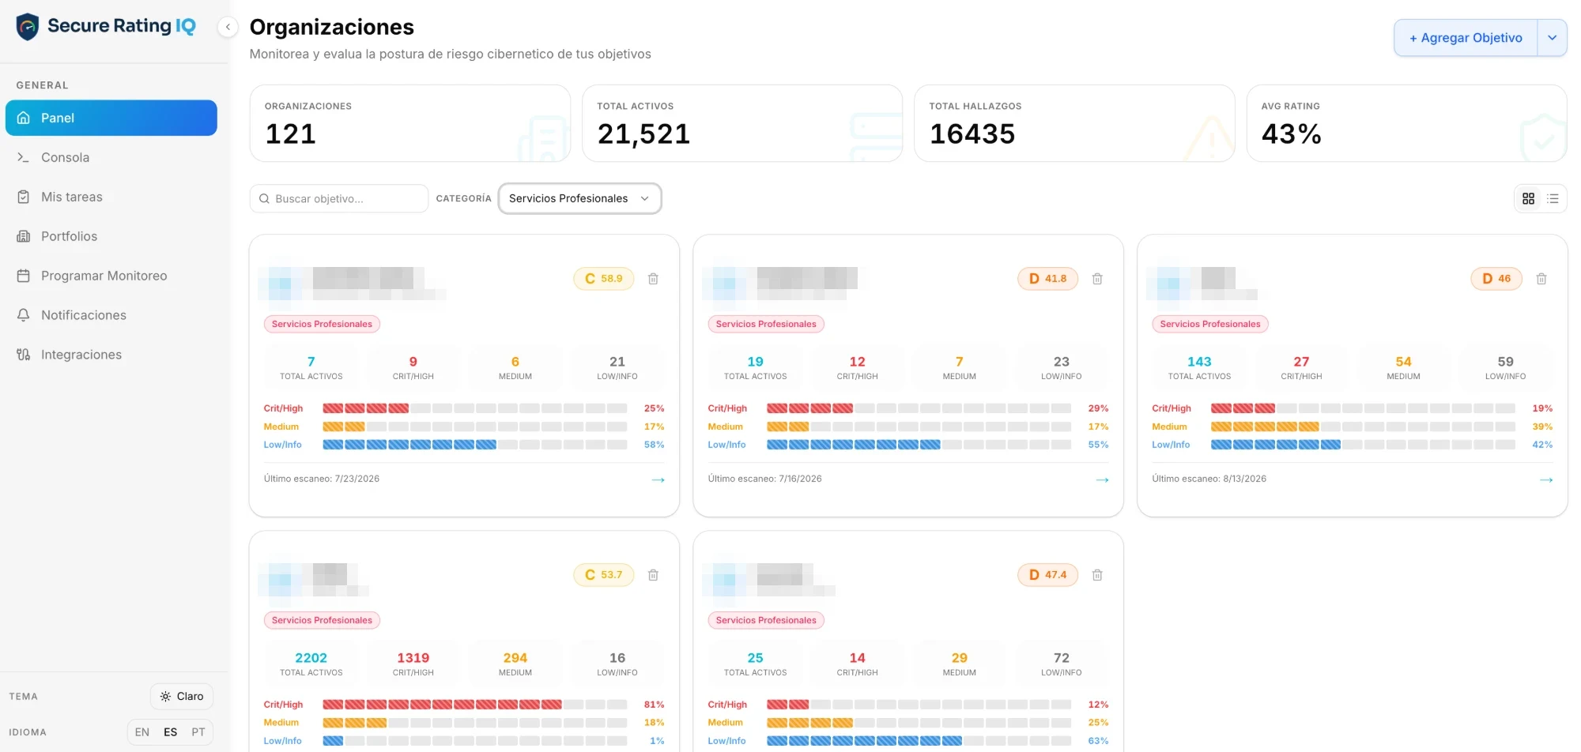Delete the organization rated D 47.4

coord(1097,575)
